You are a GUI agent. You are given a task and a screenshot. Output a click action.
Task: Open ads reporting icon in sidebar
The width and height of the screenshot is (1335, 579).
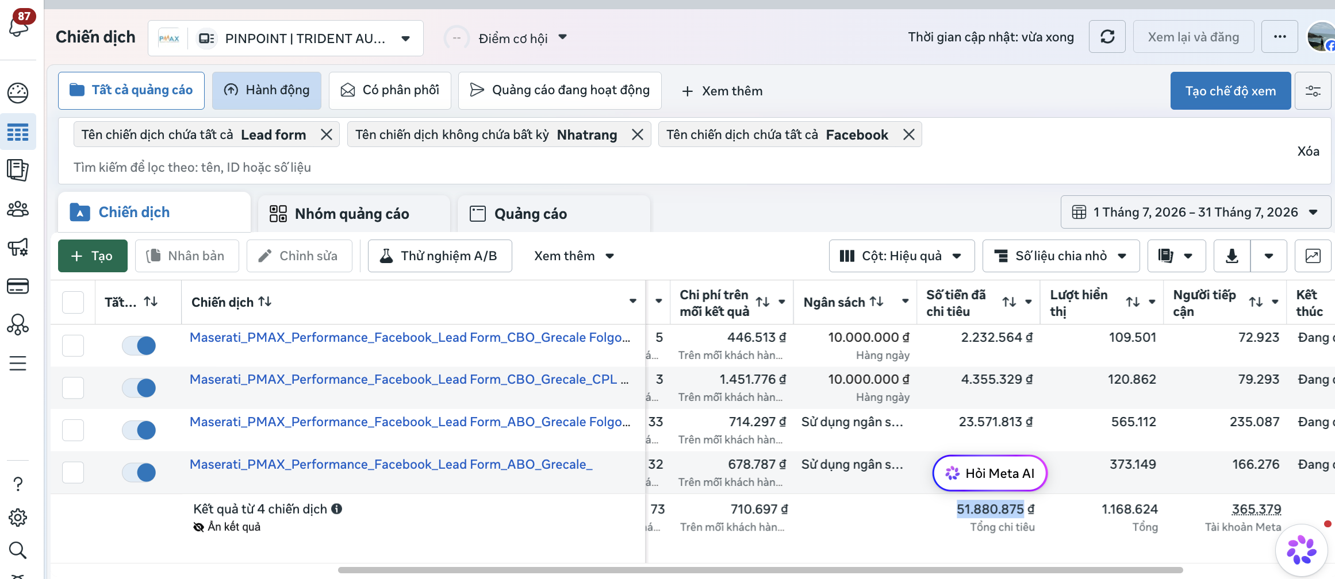pos(18,170)
